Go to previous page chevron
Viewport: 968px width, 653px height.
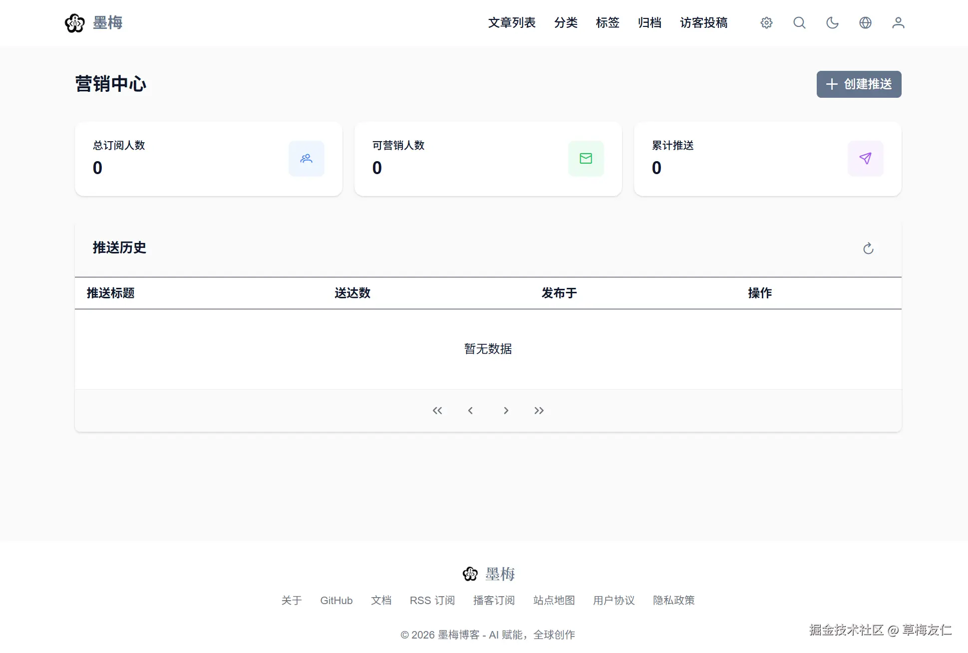tap(470, 411)
